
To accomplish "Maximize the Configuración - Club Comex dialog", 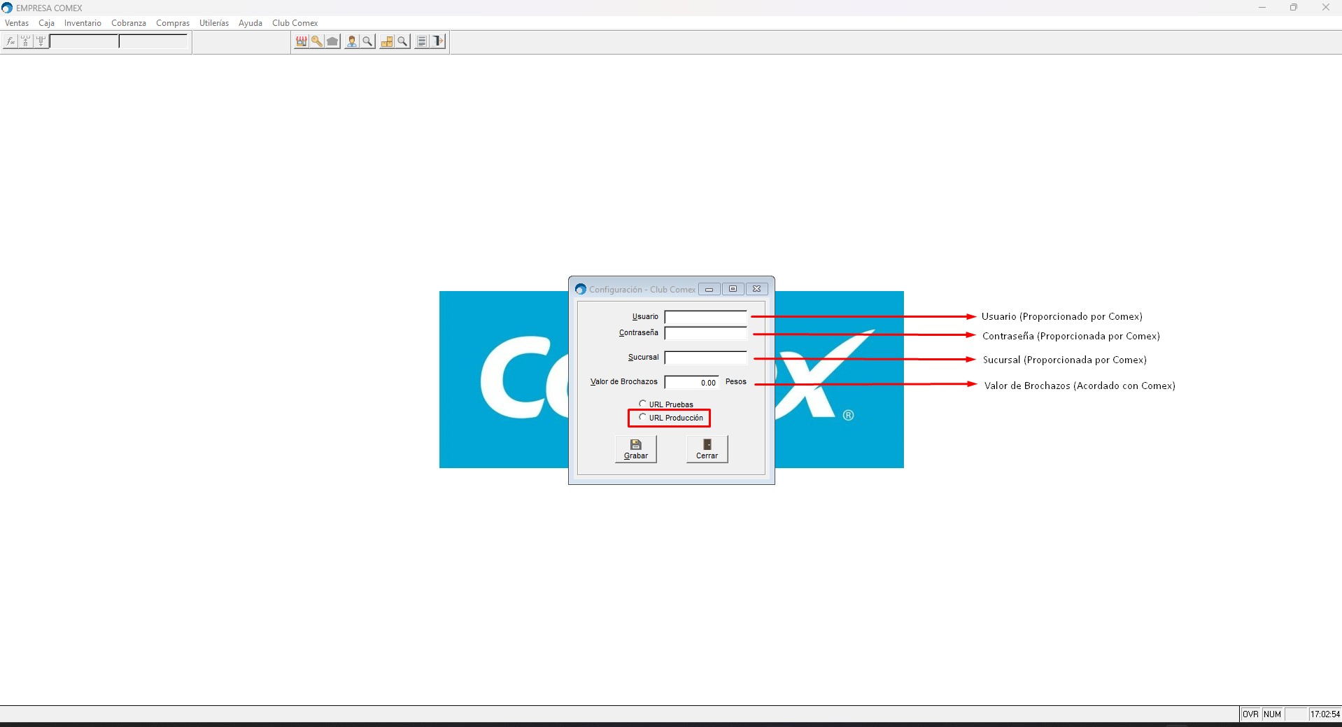I will 733,289.
